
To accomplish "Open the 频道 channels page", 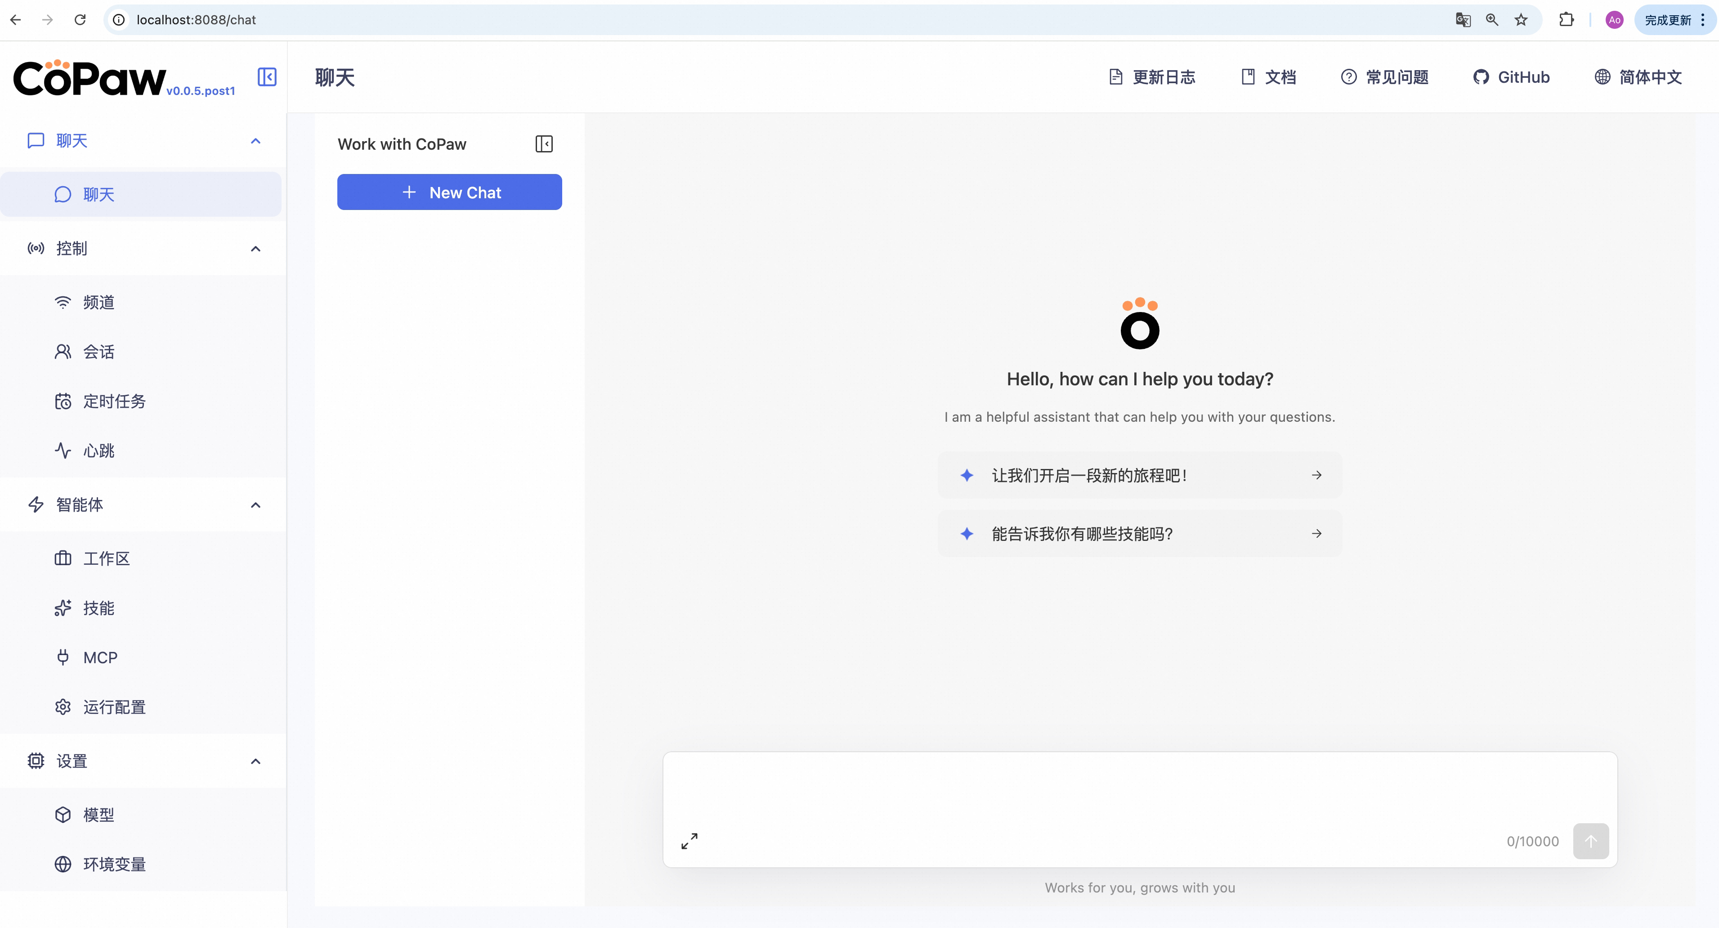I will (x=99, y=302).
